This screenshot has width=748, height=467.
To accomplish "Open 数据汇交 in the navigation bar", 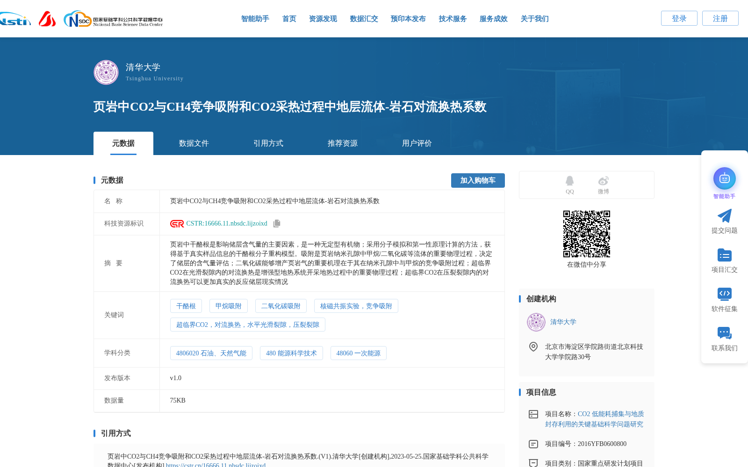I will coord(364,19).
